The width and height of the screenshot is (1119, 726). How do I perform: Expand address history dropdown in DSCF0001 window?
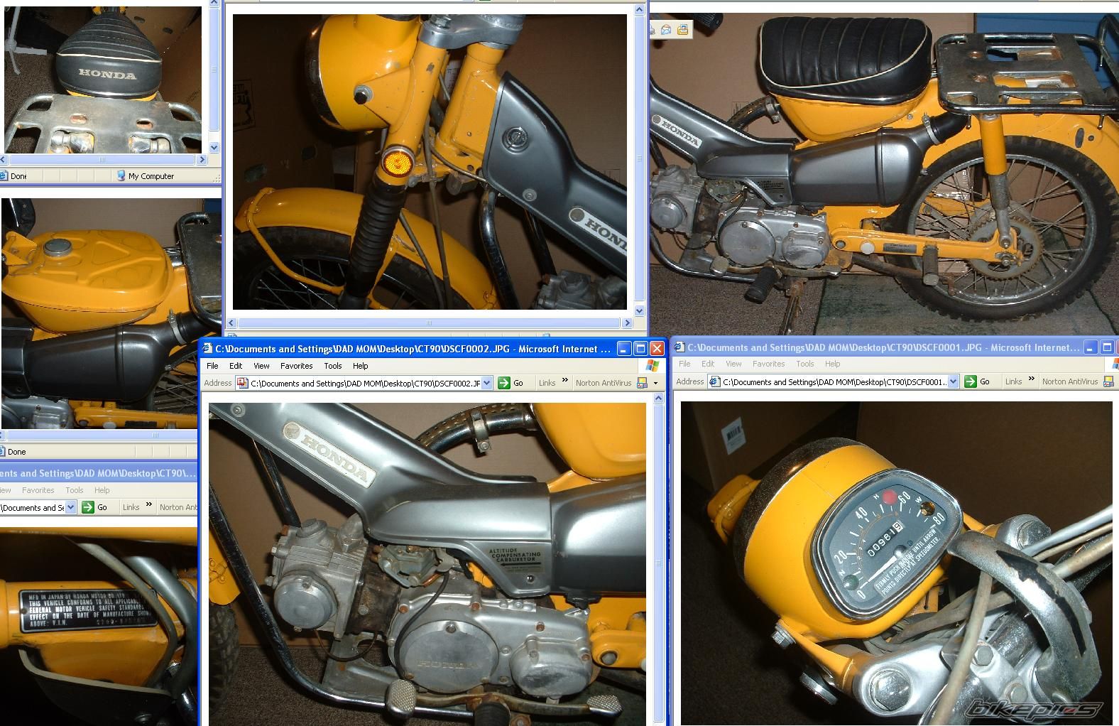coord(954,381)
